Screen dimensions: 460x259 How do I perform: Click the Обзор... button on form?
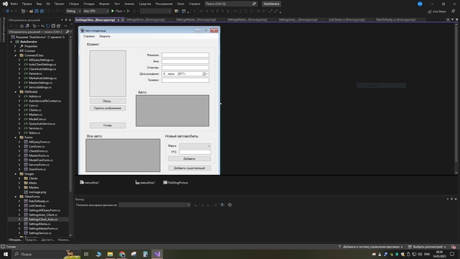click(x=108, y=101)
